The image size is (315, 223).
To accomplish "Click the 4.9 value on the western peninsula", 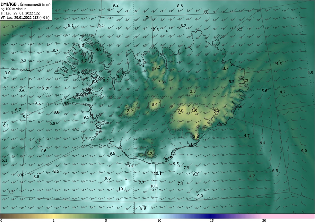I will (x=66, y=103).
